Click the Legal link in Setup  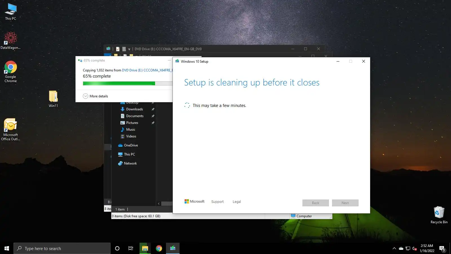tap(237, 202)
